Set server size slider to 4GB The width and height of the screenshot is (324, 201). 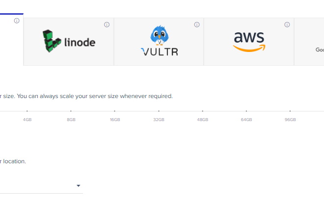[x=27, y=111]
